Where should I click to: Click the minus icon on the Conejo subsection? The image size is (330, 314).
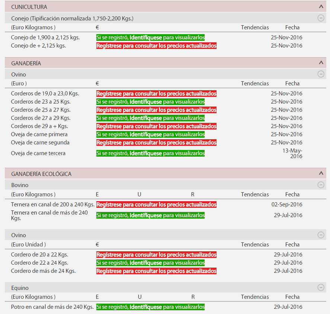(x=321, y=18)
